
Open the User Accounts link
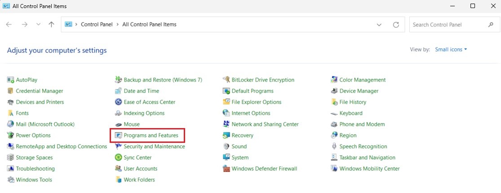coord(140,169)
